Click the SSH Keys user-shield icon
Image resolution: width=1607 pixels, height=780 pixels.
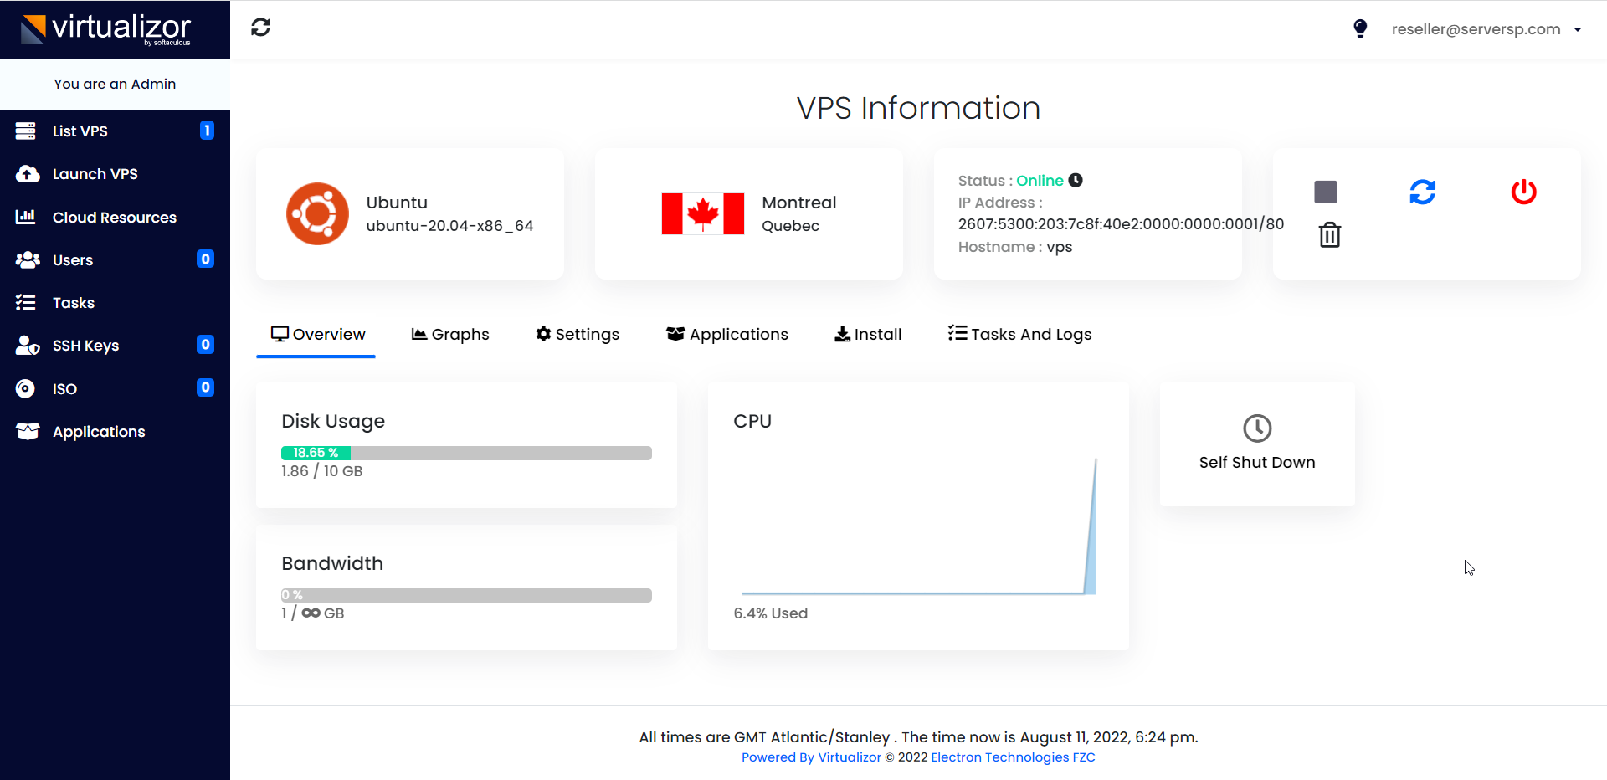point(28,345)
